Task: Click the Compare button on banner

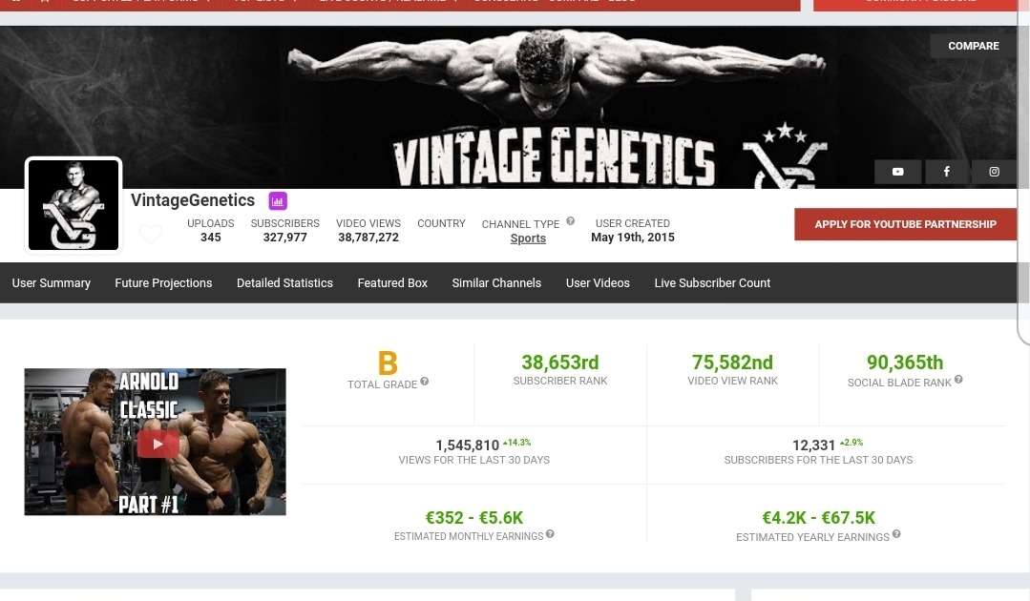Action: pos(973,46)
